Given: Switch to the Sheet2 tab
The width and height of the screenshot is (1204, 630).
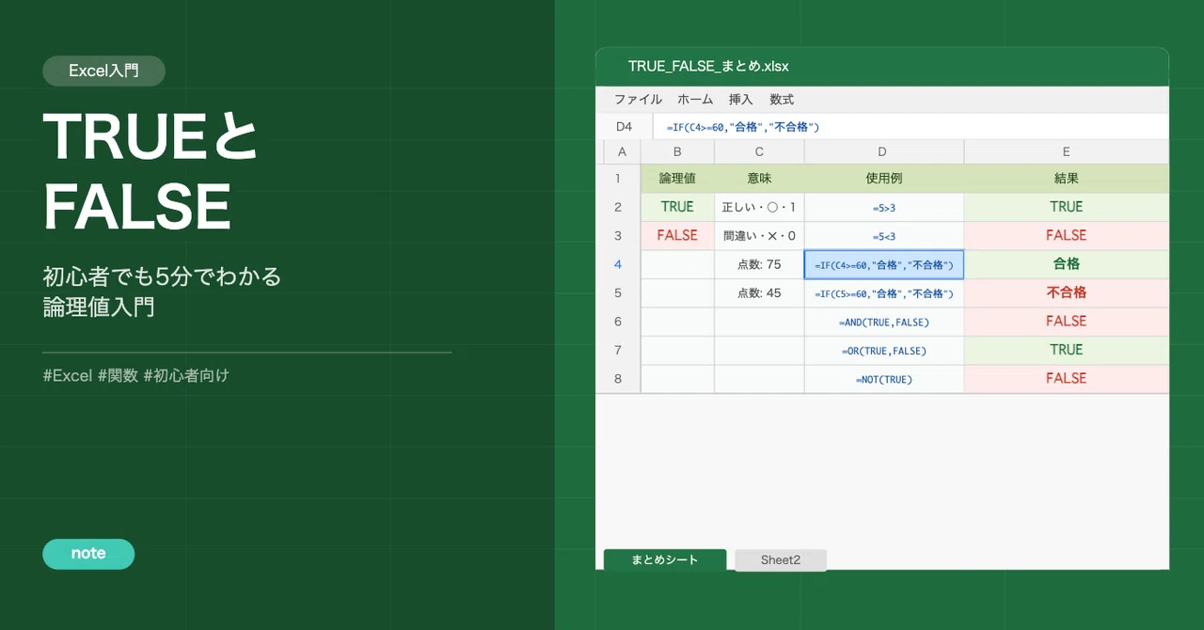Looking at the screenshot, I should (781, 559).
